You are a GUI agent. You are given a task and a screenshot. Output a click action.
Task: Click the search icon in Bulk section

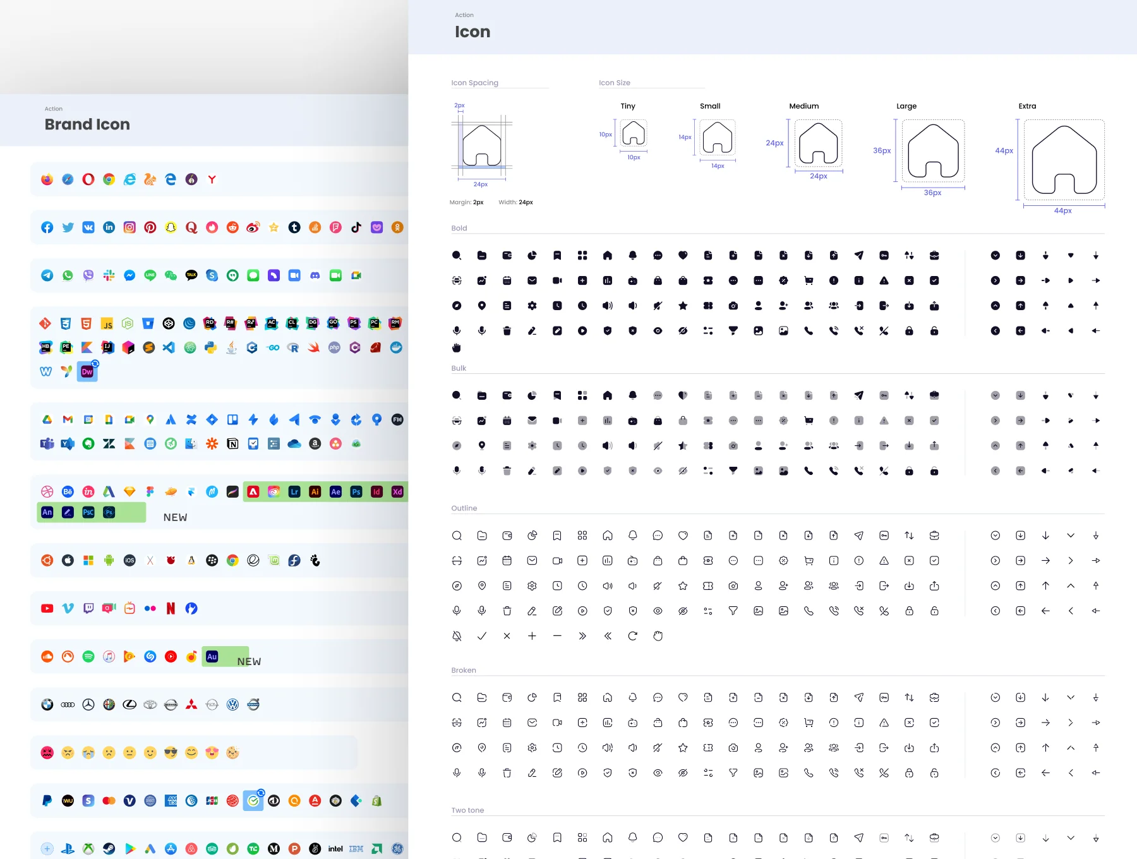[457, 395]
